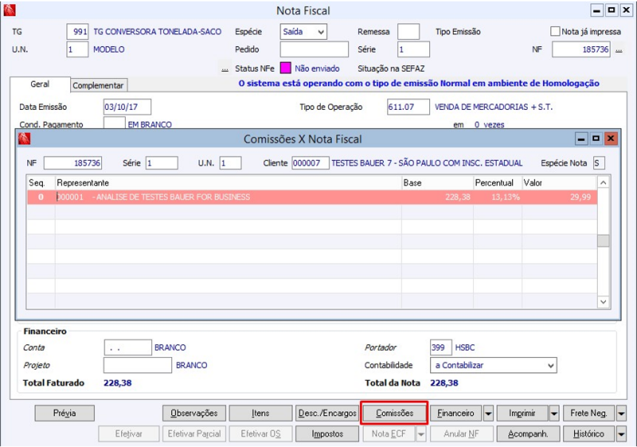The width and height of the screenshot is (637, 447).
Task: Click the Portador input field with 399
Action: click(440, 348)
